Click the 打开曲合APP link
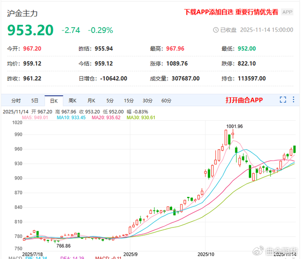The width and height of the screenshot is (301, 259). point(244,100)
